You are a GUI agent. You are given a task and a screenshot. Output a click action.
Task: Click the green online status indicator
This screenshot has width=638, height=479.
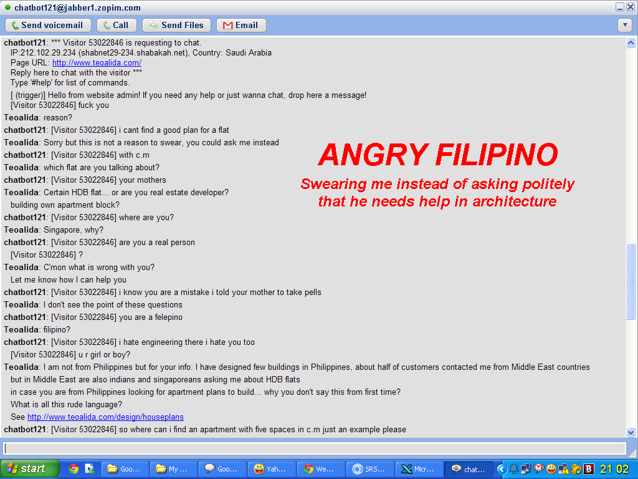tap(8, 8)
